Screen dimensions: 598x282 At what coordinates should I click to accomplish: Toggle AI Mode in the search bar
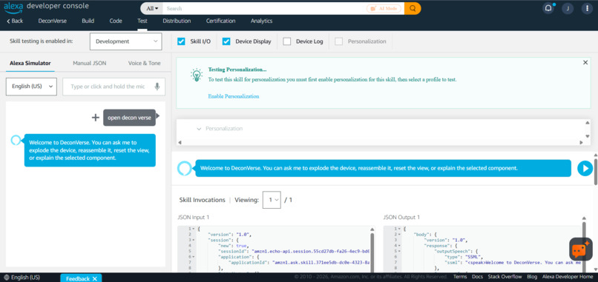[x=384, y=8]
